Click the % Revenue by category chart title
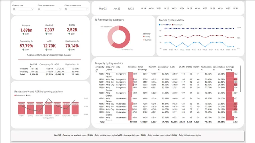This screenshot has width=255, height=143. click(x=109, y=20)
